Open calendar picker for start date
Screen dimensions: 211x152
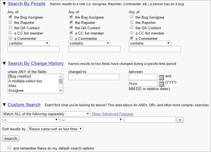pyautogui.click(x=161, y=77)
